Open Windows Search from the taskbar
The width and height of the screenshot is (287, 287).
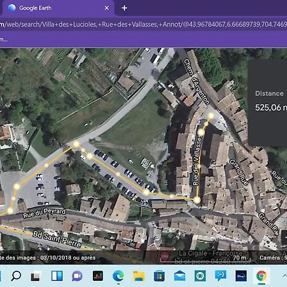16,275
